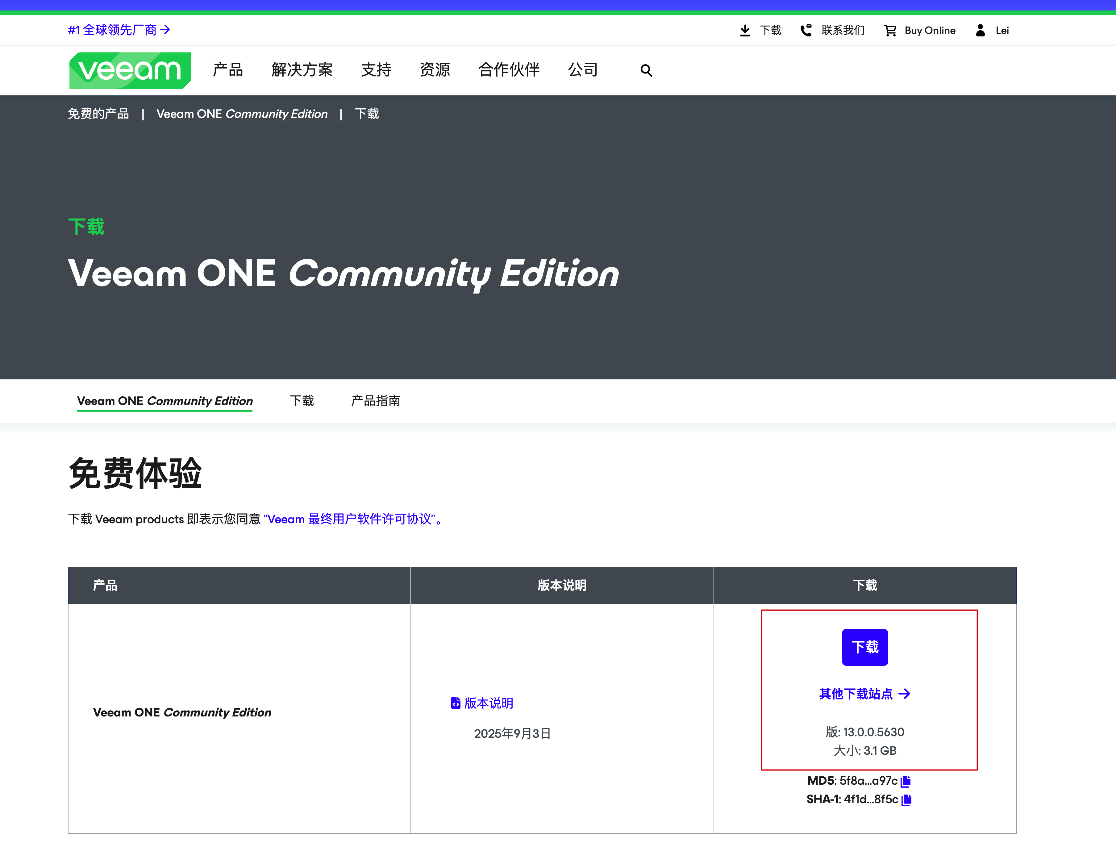Open the search magnifier icon

[646, 70]
